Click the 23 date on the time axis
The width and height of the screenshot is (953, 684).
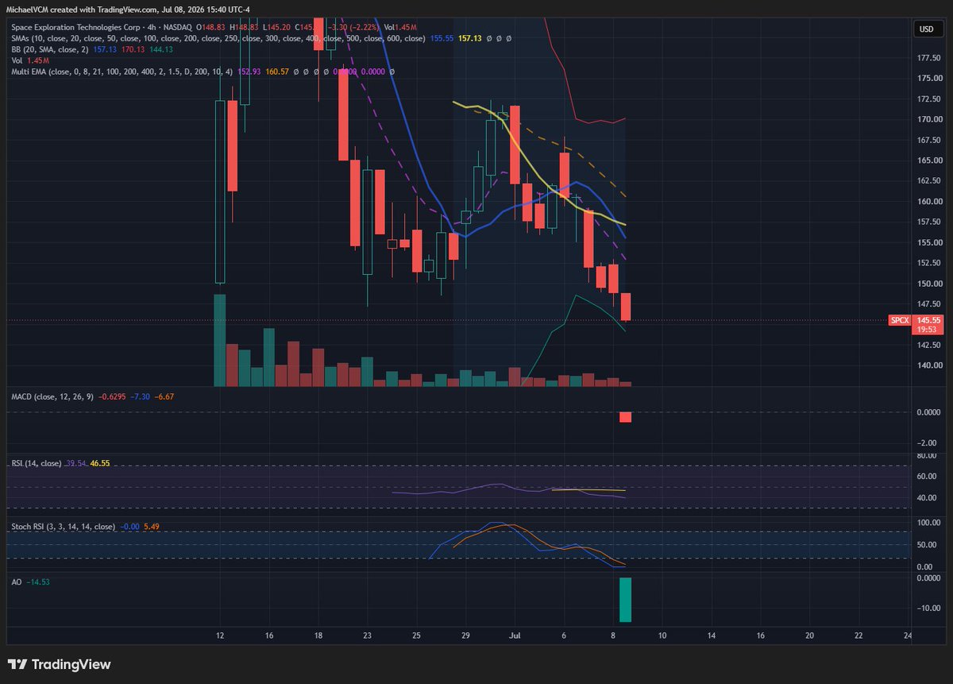[368, 636]
